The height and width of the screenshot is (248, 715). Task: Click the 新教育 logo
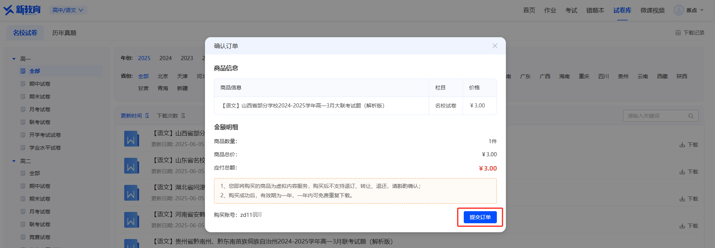22,10
